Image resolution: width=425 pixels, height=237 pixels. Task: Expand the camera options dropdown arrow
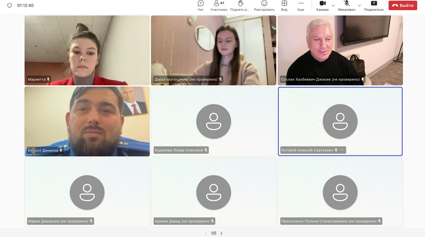point(333,6)
